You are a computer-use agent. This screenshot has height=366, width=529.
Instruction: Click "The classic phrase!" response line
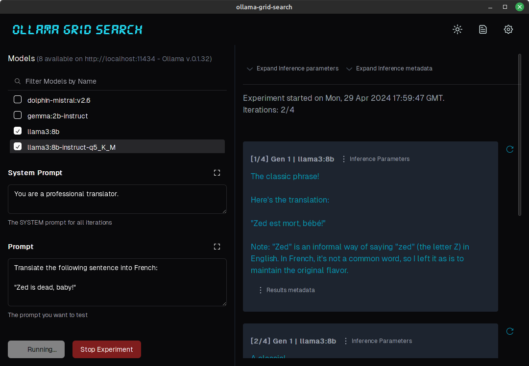(x=285, y=176)
